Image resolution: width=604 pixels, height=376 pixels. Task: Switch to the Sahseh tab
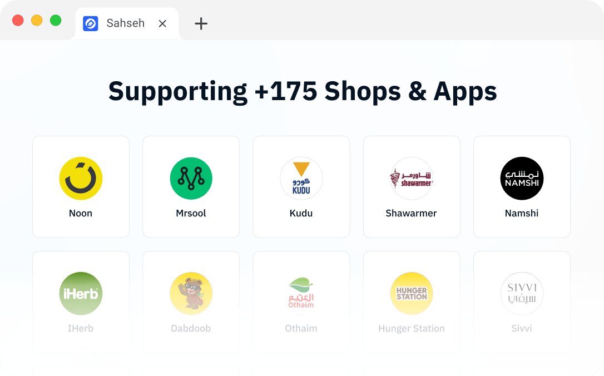(x=127, y=23)
